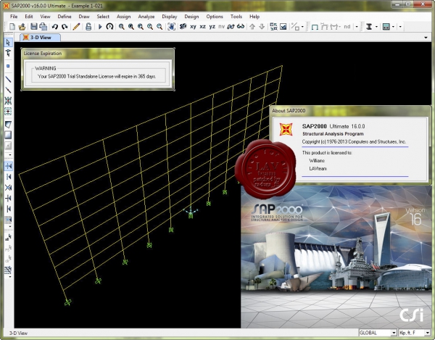Open the I-beam section design dropdown
Screen dimensions: 435x340
376,27
